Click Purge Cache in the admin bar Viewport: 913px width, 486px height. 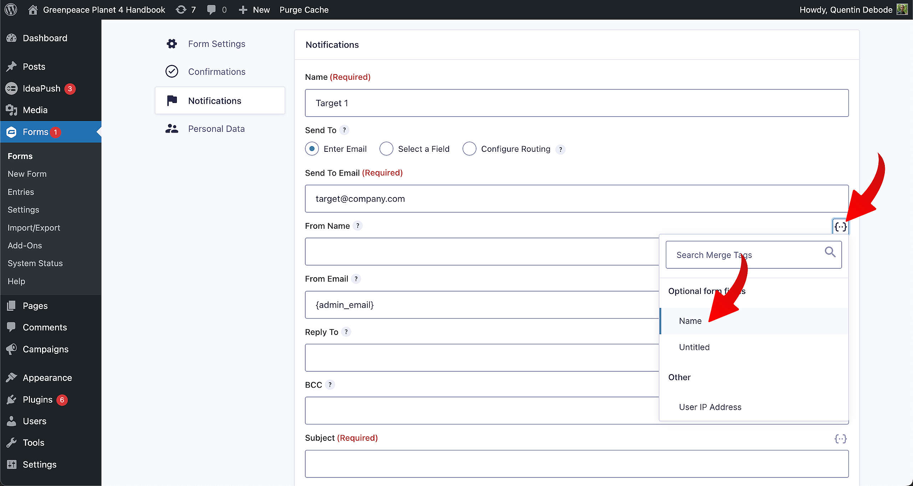coord(304,10)
